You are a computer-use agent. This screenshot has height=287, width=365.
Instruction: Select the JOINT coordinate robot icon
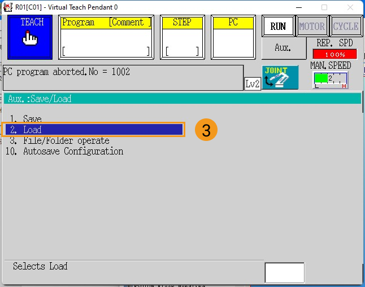280,77
